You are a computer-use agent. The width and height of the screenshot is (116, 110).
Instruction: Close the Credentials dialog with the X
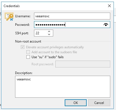(x=109, y=6)
